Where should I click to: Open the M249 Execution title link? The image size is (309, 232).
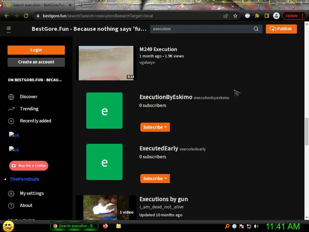(158, 49)
